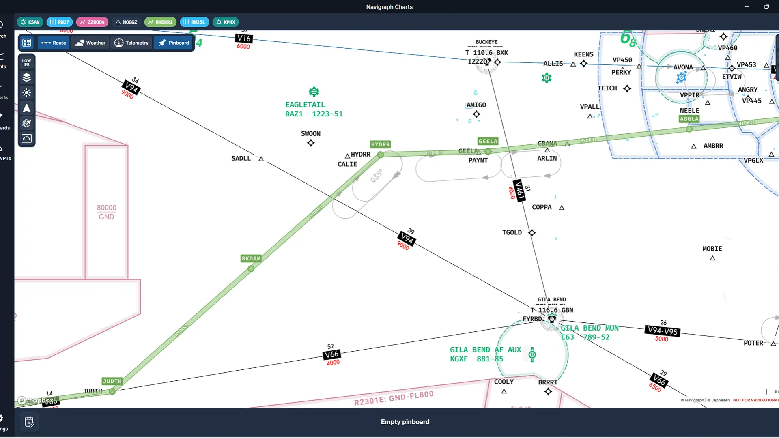Select the KPHX airport chip
Image resolution: width=779 pixels, height=438 pixels.
(x=226, y=22)
